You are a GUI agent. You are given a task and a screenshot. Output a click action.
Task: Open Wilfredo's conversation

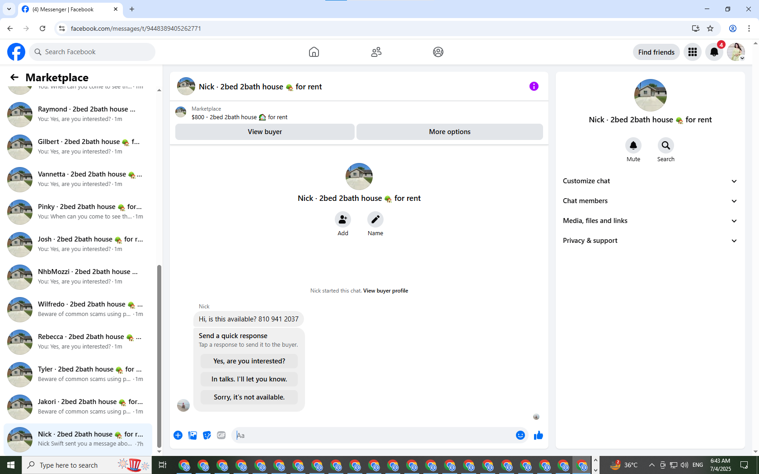click(x=78, y=309)
